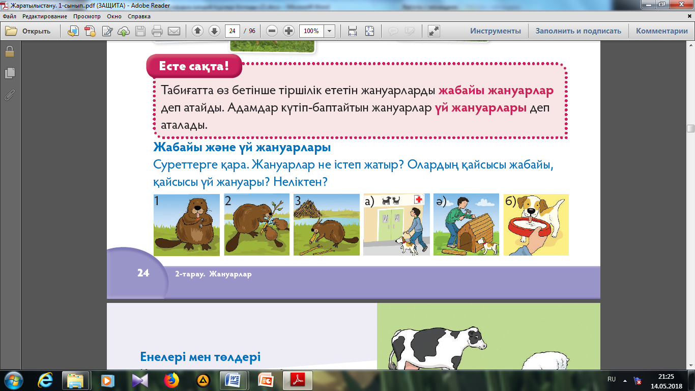Click beaver dam picture number 3
Image resolution: width=695 pixels, height=391 pixels.
(x=327, y=225)
